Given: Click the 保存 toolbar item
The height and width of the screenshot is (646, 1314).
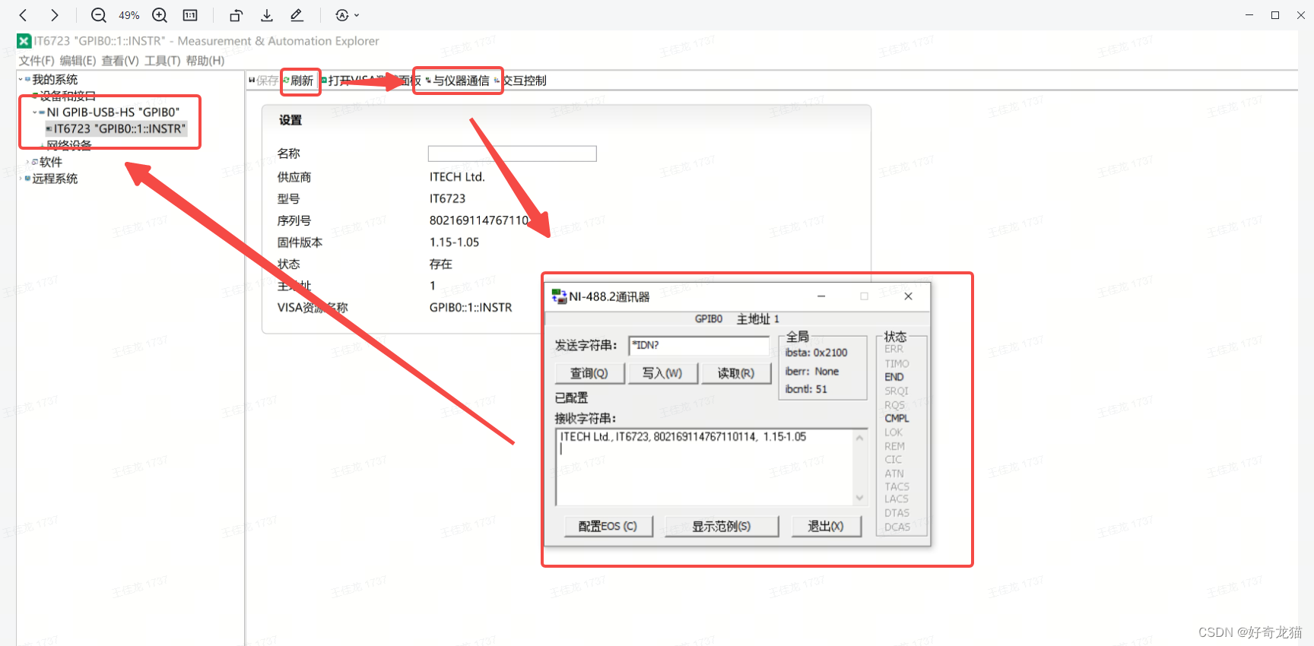Looking at the screenshot, I should [264, 81].
